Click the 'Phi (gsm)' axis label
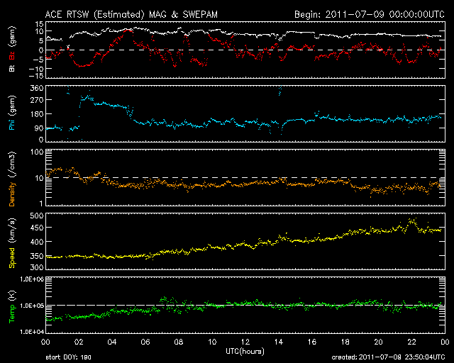454x363 pixels. 12,113
